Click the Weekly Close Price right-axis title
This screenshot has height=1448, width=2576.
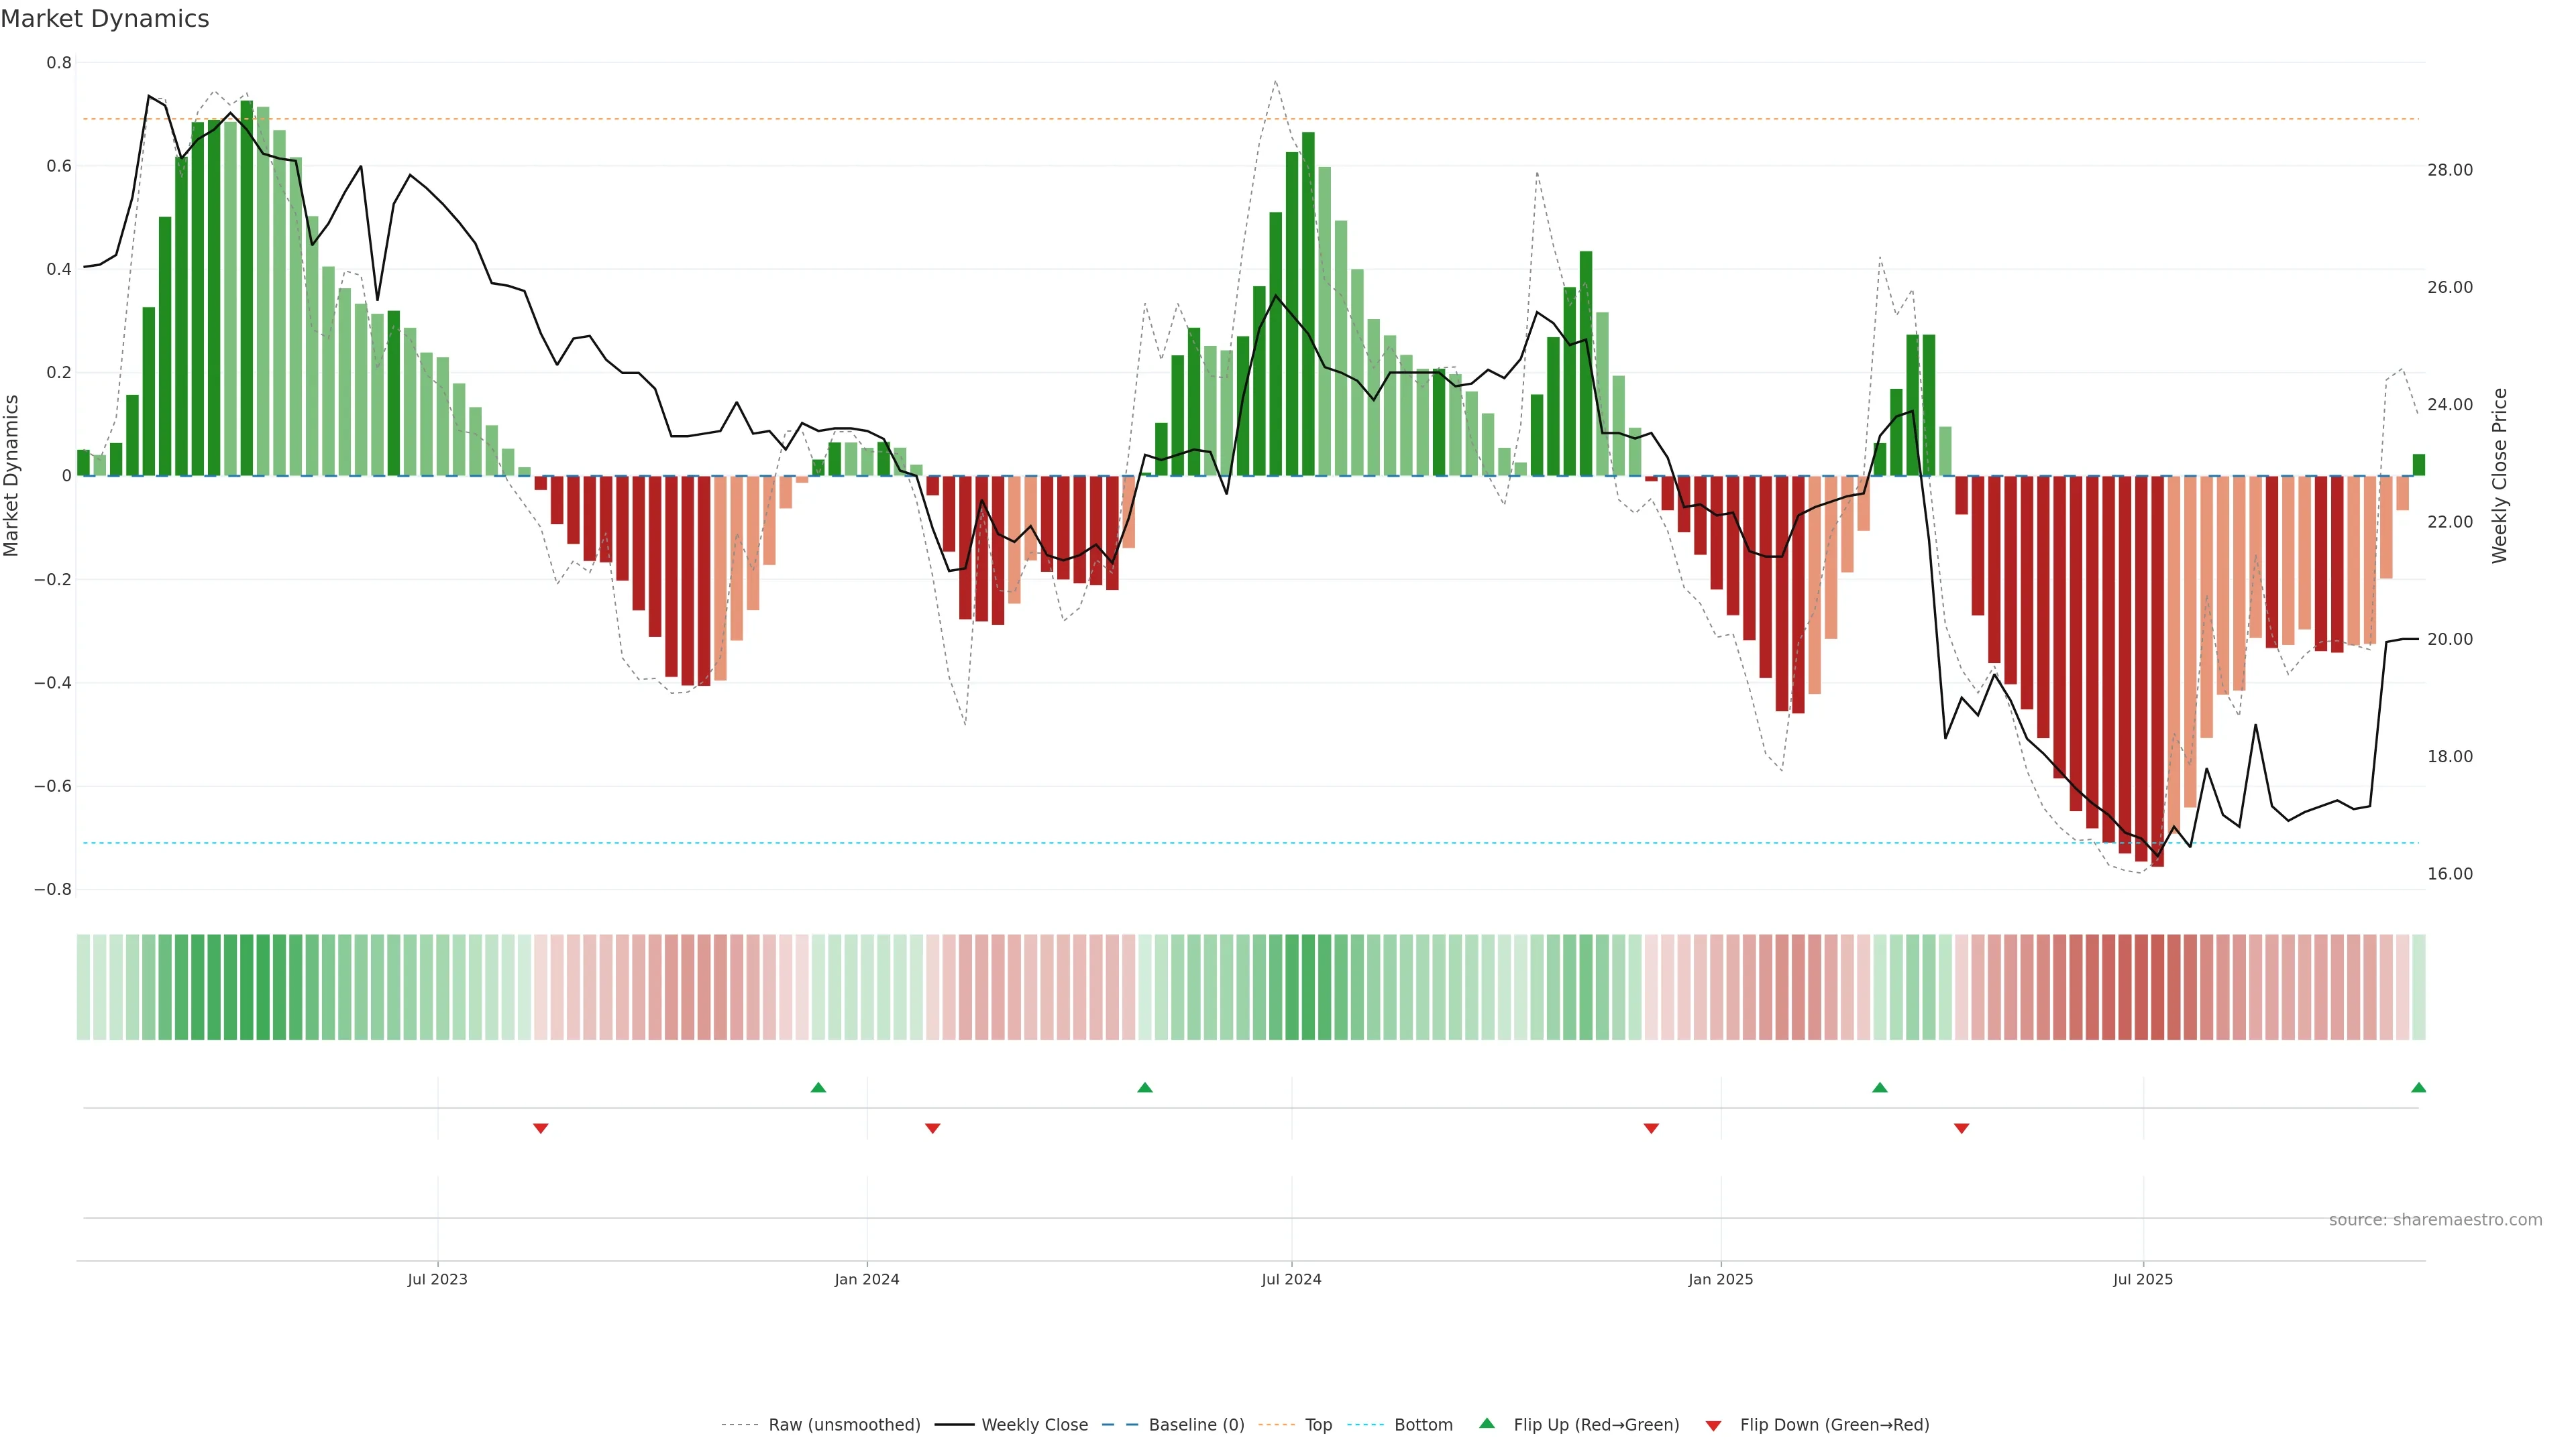point(2499,476)
